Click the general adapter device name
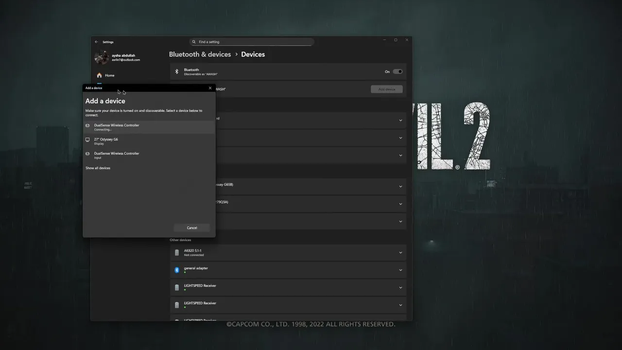The height and width of the screenshot is (350, 622). [196, 268]
